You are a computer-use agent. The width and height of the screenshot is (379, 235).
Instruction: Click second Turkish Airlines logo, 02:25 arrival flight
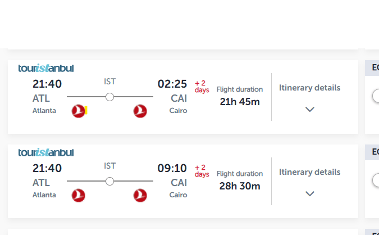(x=140, y=111)
